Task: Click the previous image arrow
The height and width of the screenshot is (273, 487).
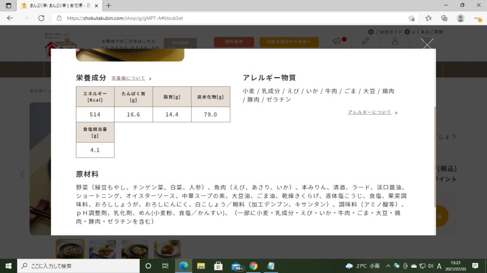Action: pos(23,174)
